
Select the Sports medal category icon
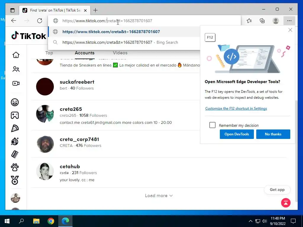15,180
